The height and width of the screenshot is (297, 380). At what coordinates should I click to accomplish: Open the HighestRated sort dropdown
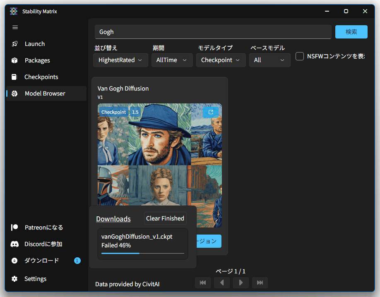[121, 60]
